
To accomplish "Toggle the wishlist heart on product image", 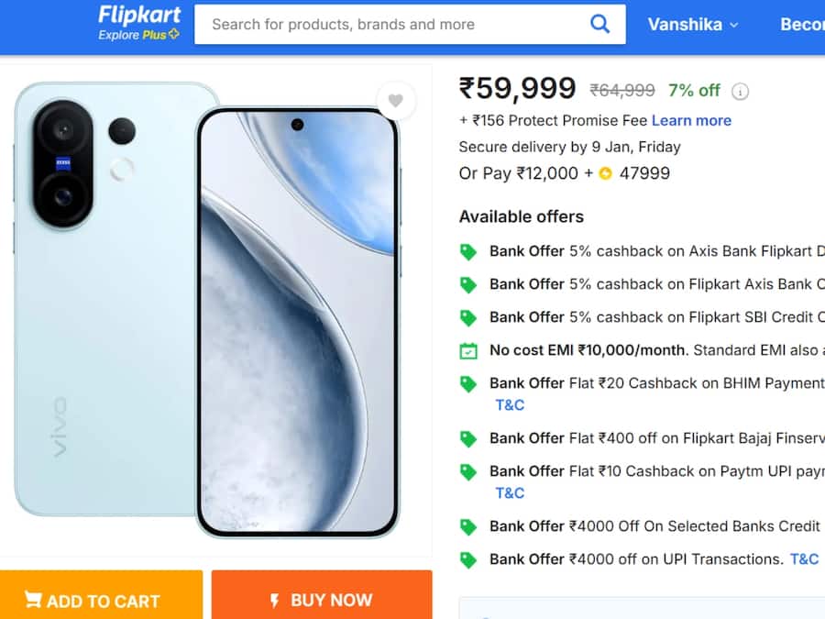I will tap(397, 101).
